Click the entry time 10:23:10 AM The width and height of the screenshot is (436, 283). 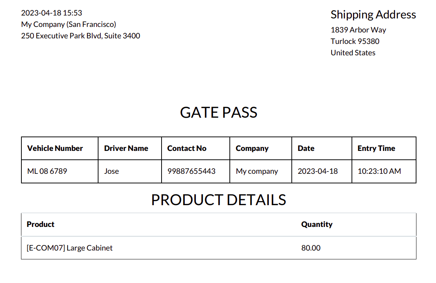coord(379,171)
